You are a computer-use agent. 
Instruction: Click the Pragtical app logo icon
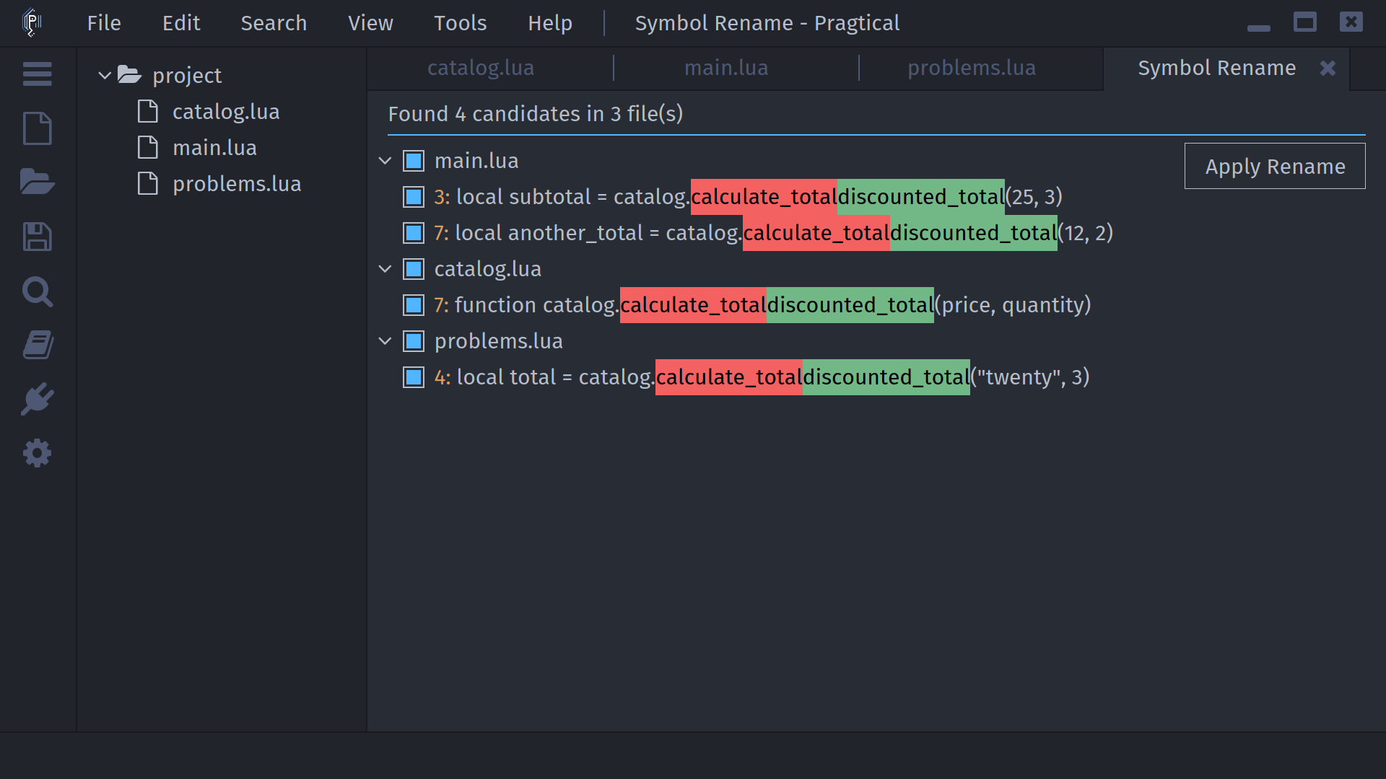point(32,22)
